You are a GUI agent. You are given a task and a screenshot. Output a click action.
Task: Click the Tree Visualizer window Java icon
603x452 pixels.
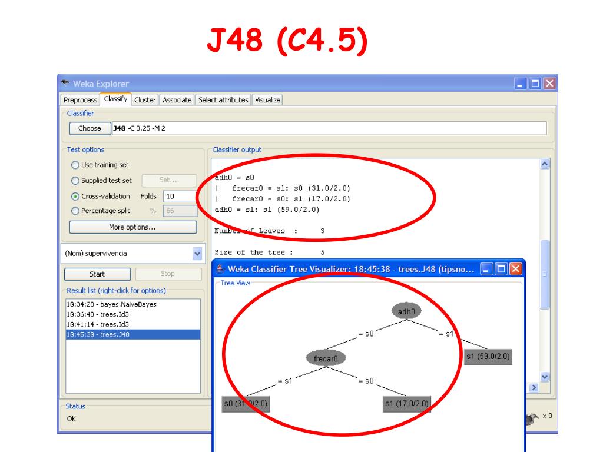pyautogui.click(x=220, y=268)
